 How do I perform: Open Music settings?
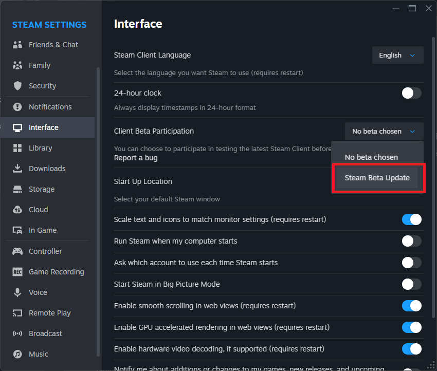(x=48, y=354)
